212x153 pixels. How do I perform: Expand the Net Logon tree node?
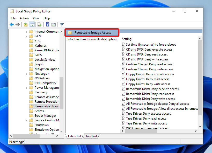(x=26, y=73)
